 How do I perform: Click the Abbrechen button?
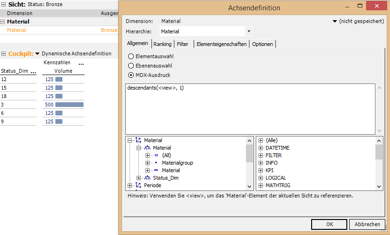pos(367,224)
